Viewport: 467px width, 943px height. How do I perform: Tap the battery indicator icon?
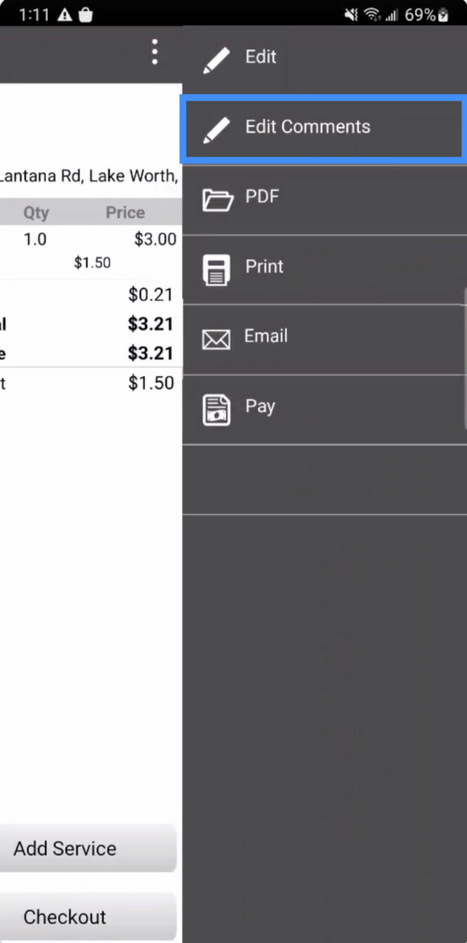(443, 16)
